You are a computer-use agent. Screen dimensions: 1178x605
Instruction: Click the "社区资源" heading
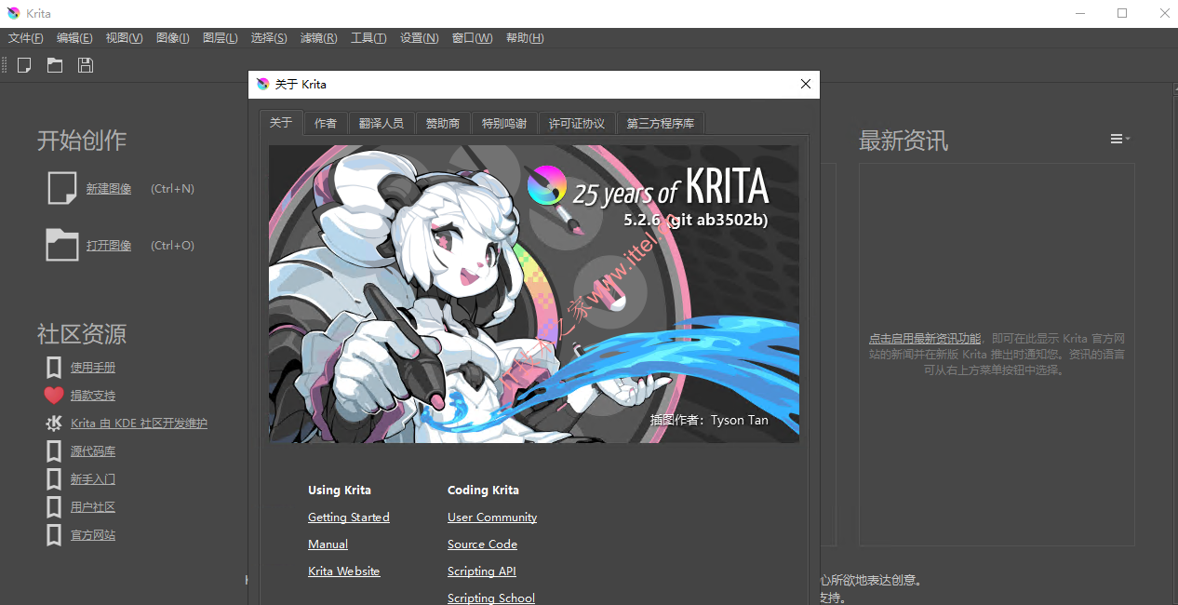82,334
